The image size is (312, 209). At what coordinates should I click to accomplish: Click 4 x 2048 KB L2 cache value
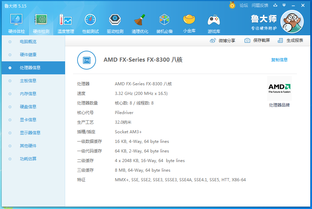coord(149,160)
